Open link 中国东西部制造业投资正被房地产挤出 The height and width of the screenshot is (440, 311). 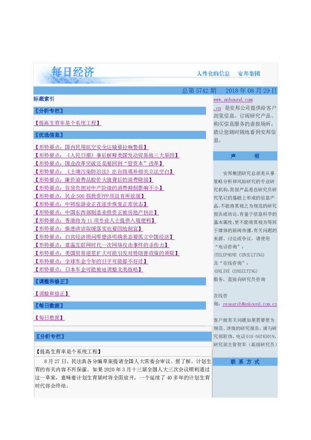[96, 213]
